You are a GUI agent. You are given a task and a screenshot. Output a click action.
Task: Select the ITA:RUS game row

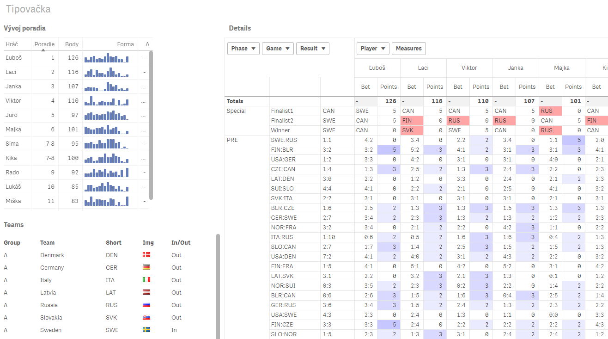[x=295, y=237]
